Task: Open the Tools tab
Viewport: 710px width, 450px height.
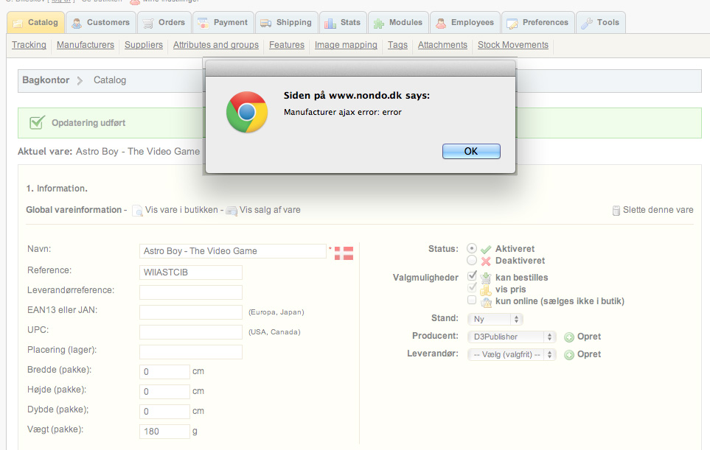Action: (x=601, y=23)
